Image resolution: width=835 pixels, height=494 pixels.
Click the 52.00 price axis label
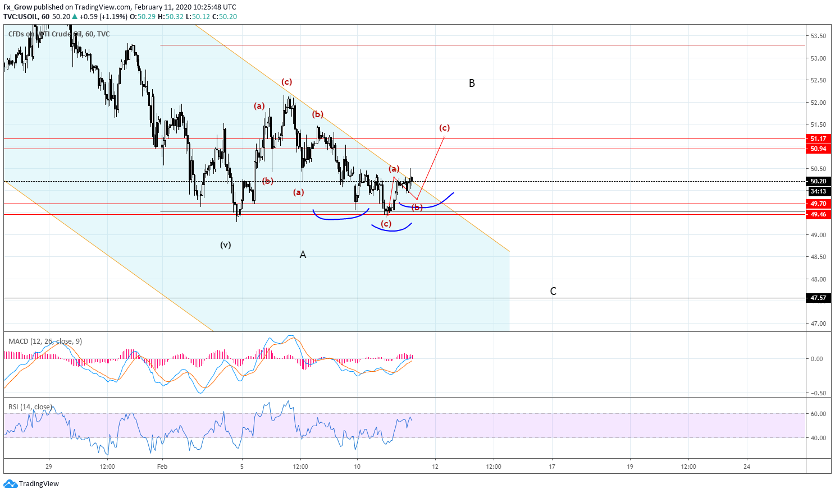click(x=818, y=103)
